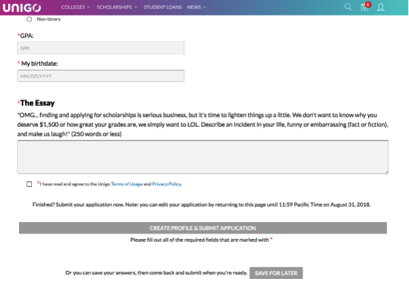Check the Terms of Usage agreement box
The height and width of the screenshot is (283, 409).
[x=29, y=184]
